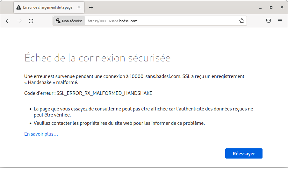Image resolution: width=288 pixels, height=170 pixels.
Task: Close the Erreur de chargement tab
Action: [79, 7]
